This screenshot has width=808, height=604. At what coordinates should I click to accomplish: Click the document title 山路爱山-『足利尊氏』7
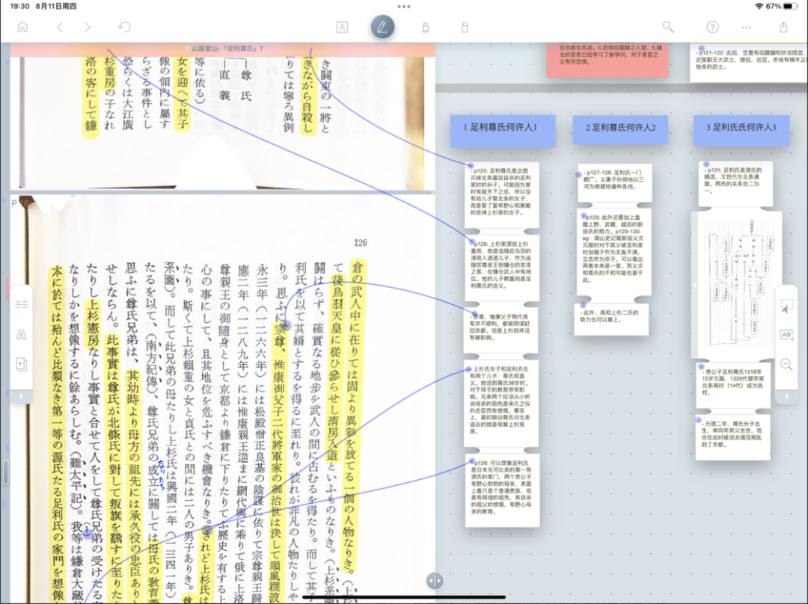[227, 49]
